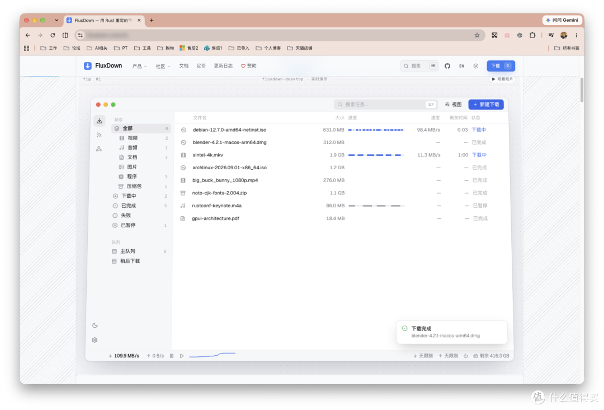Click the 新建下载 button
This screenshot has width=604, height=410.
click(486, 104)
